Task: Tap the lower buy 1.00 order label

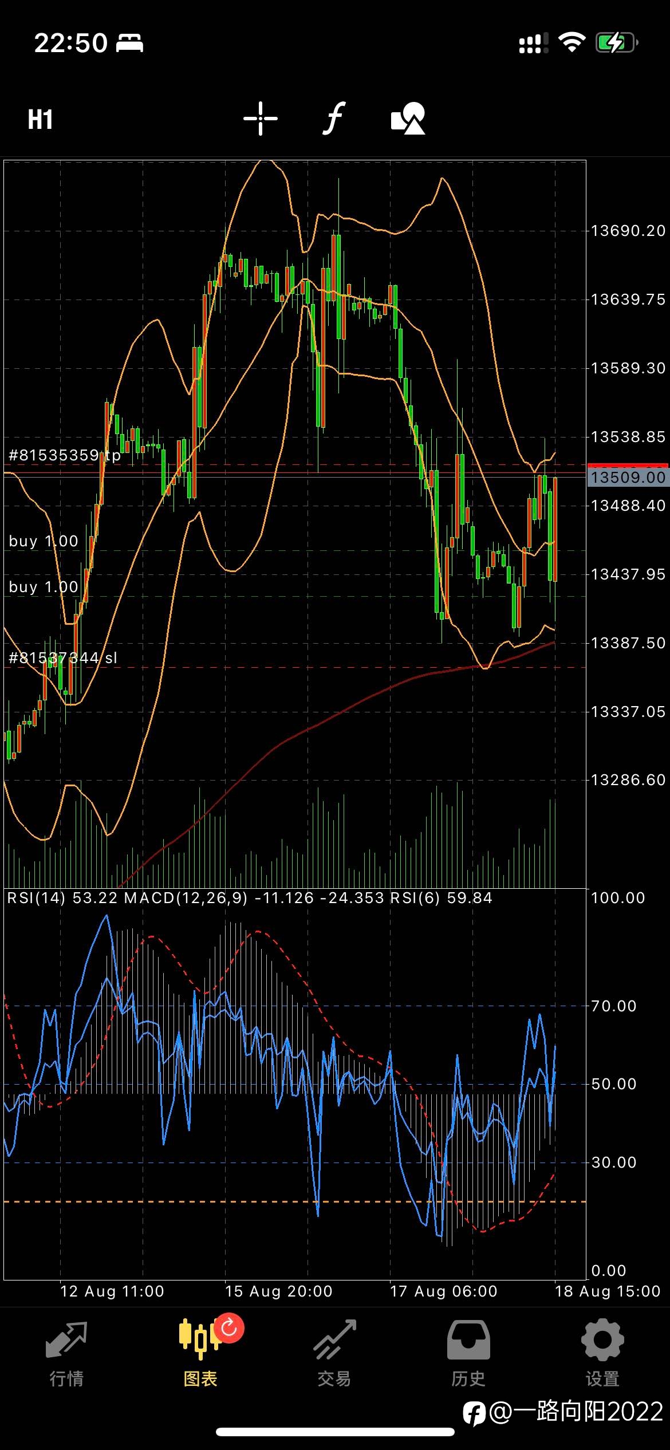Action: click(x=44, y=587)
